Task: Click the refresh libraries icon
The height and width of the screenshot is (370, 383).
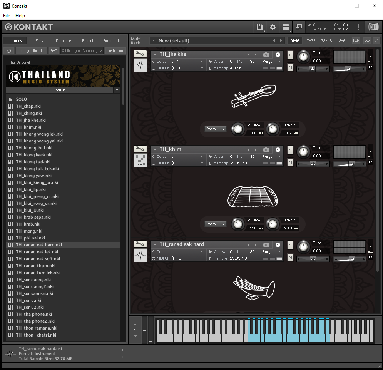Action: coord(8,50)
